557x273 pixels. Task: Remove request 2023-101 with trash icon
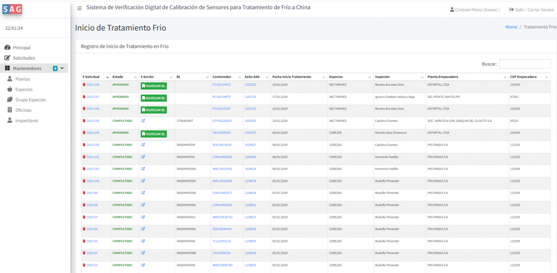tap(84, 169)
